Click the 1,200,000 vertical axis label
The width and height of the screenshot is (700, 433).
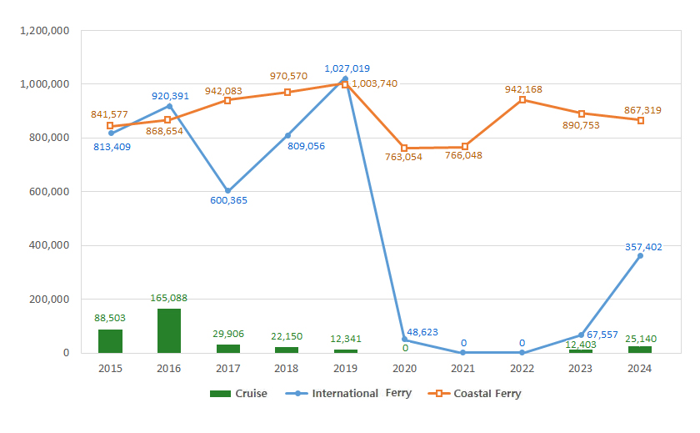point(47,31)
